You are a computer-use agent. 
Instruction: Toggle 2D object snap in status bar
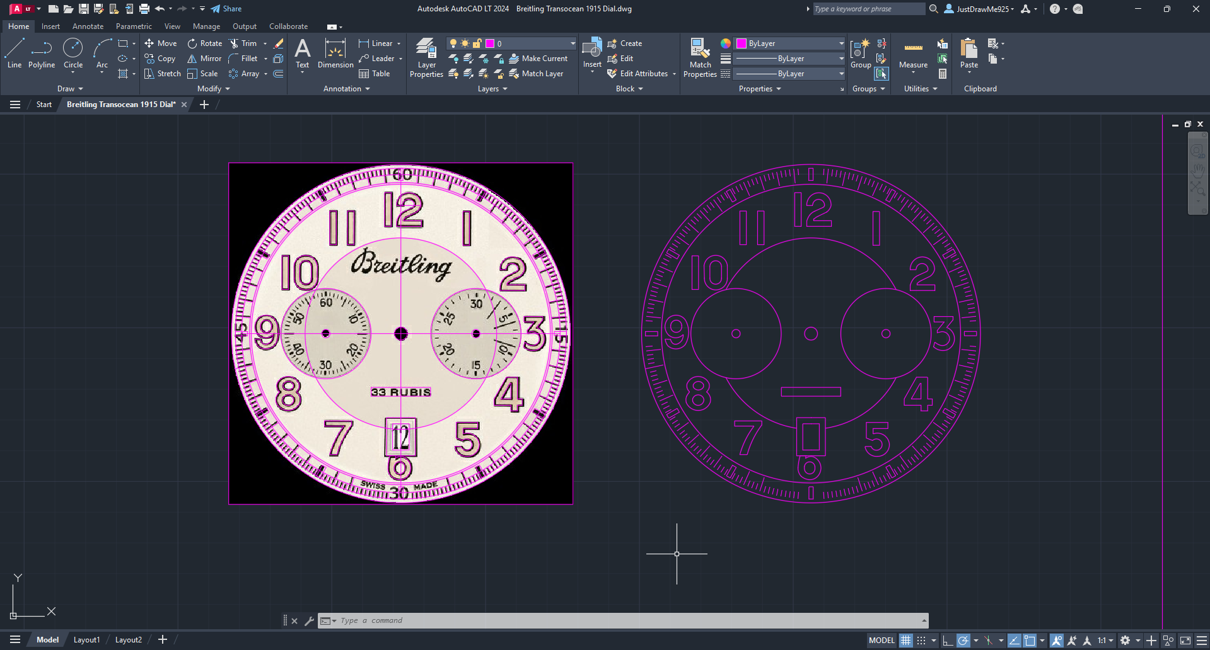[x=1030, y=641]
